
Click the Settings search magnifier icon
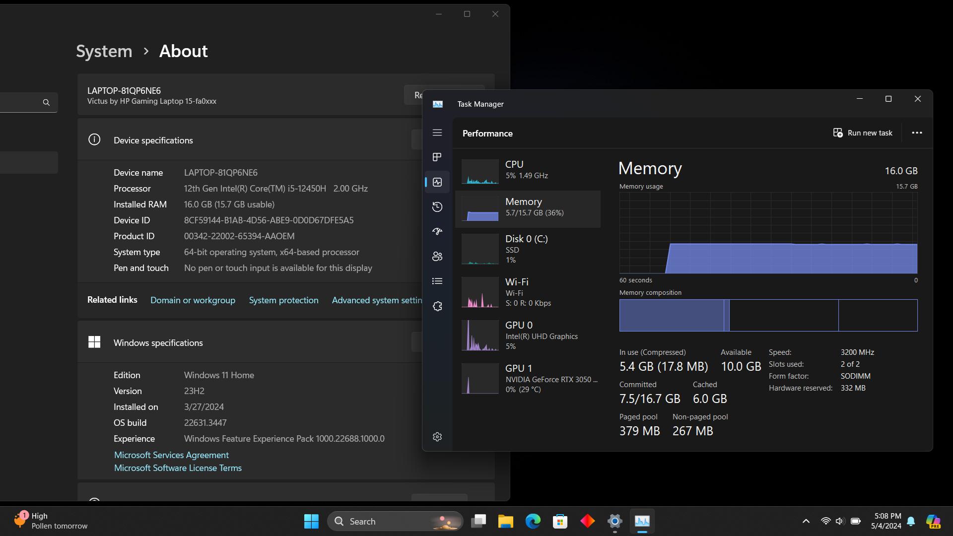pos(46,103)
